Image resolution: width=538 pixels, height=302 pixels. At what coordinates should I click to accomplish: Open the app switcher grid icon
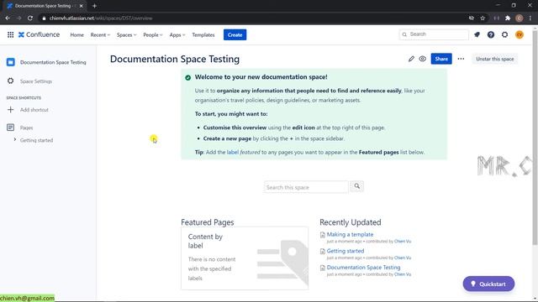tap(11, 34)
